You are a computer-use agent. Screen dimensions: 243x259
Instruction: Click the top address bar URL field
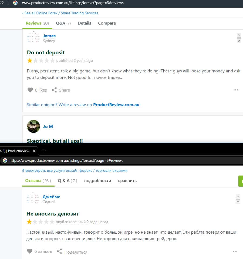coord(73,3)
